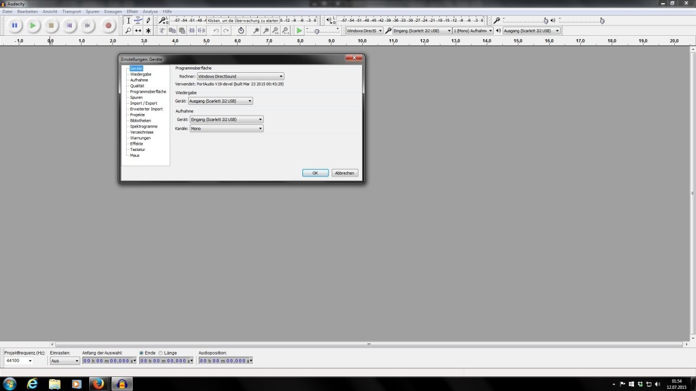
Task: Select the Ende radio button
Action: click(147, 353)
